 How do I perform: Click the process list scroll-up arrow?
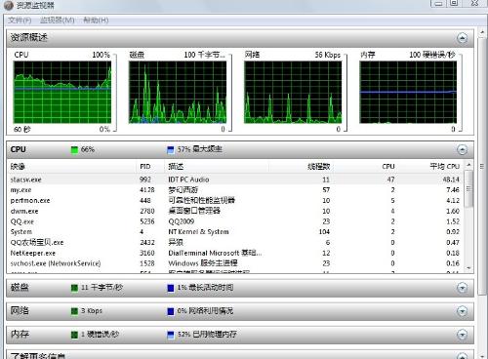[468, 165]
